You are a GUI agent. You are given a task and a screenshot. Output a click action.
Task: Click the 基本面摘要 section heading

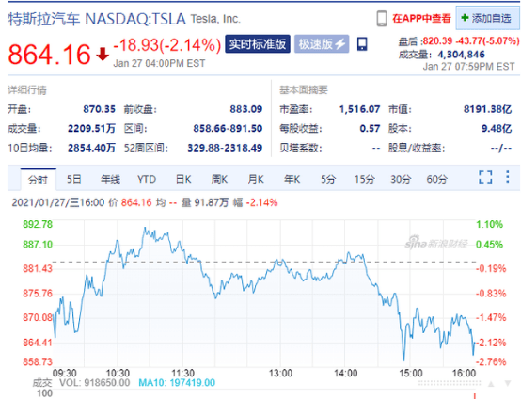[304, 89]
